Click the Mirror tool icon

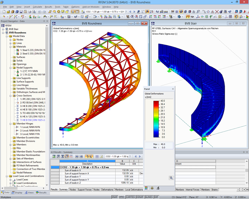[x=212, y=12]
